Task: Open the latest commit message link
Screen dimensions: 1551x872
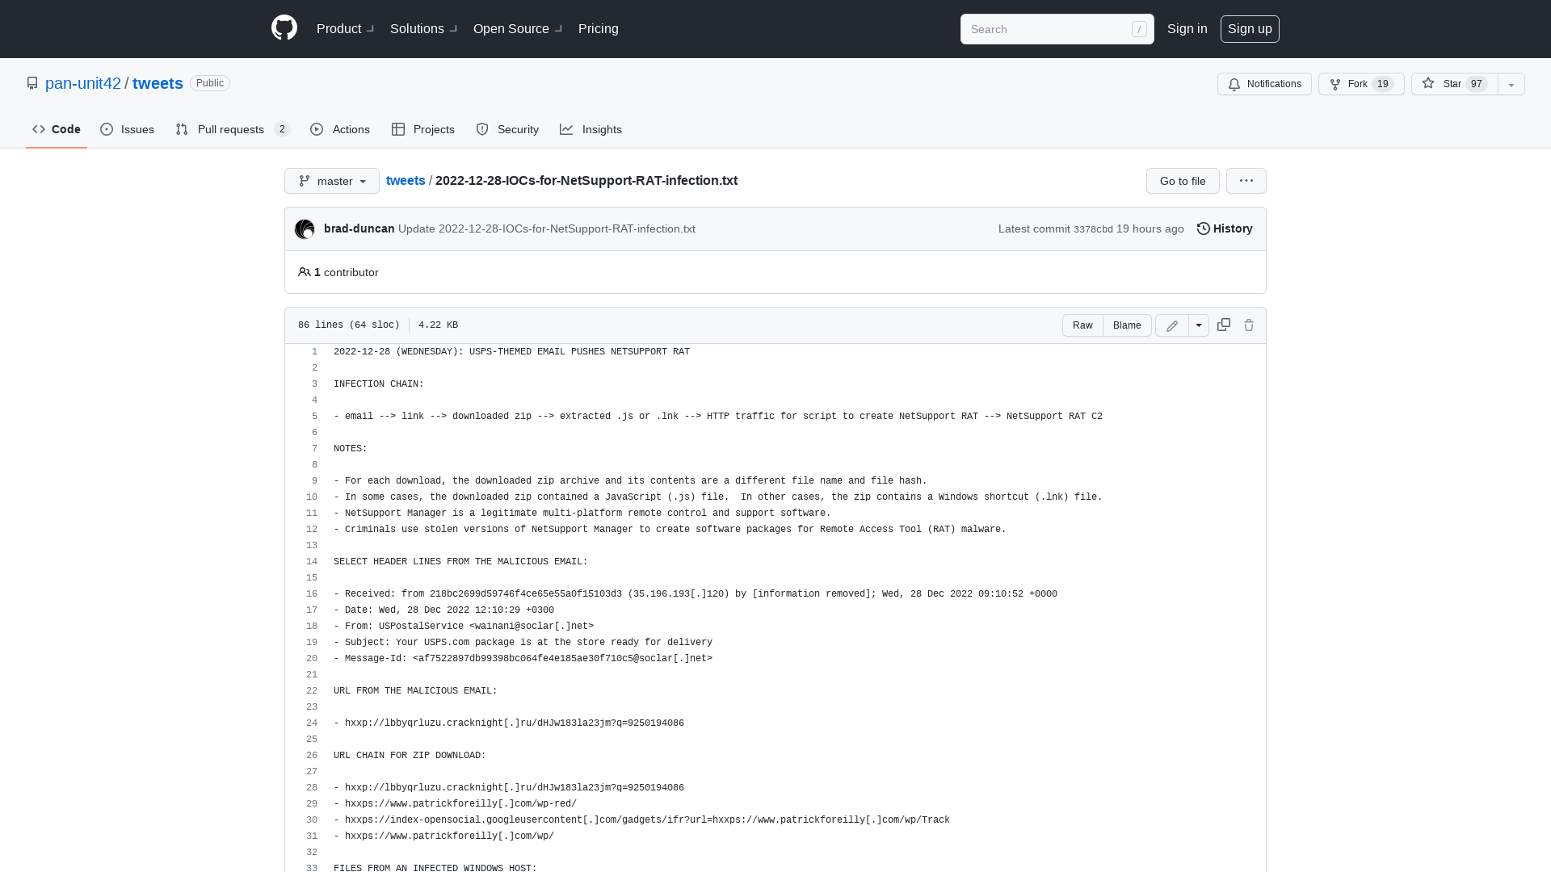Action: (547, 228)
